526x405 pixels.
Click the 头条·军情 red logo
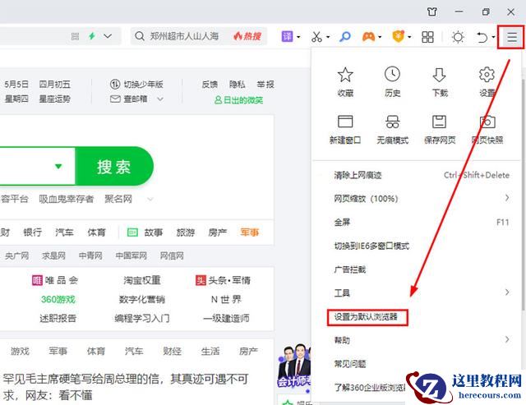pos(201,280)
